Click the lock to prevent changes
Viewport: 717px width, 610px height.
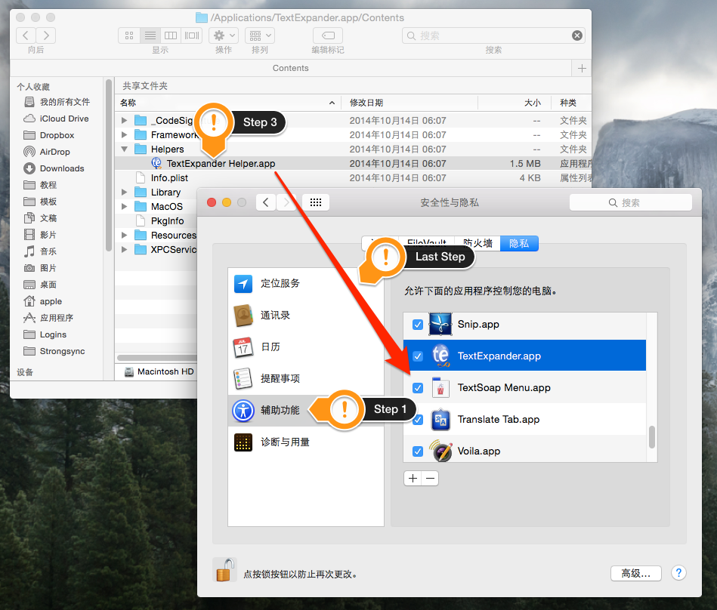(x=224, y=570)
